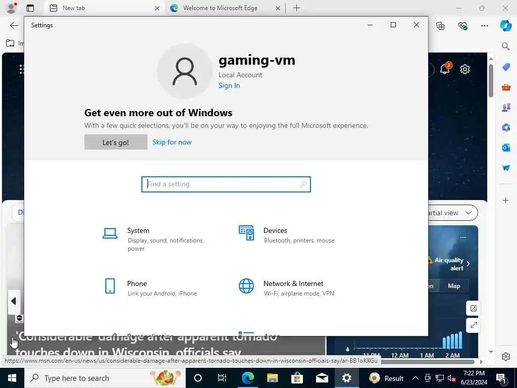Open the Windows Start menu

[12, 378]
